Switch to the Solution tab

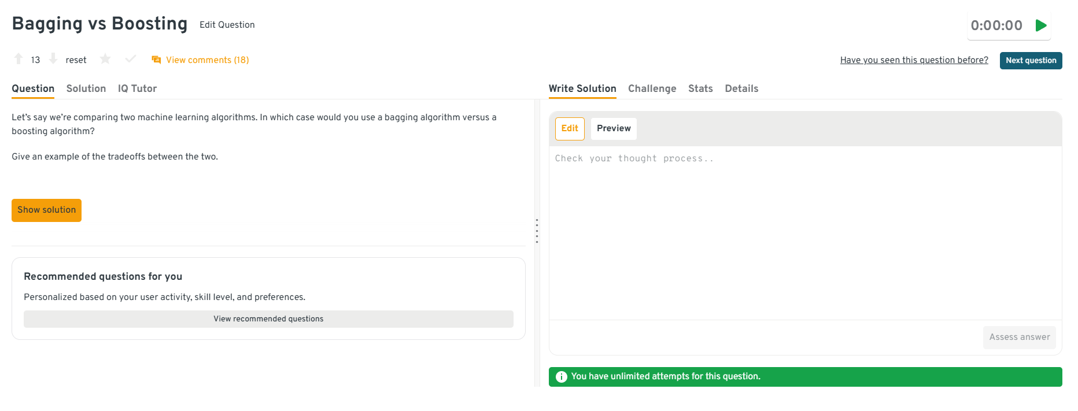[x=86, y=88]
